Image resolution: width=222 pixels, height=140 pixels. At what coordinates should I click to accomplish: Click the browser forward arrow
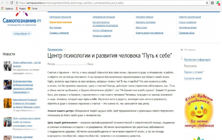[x=7, y=3]
